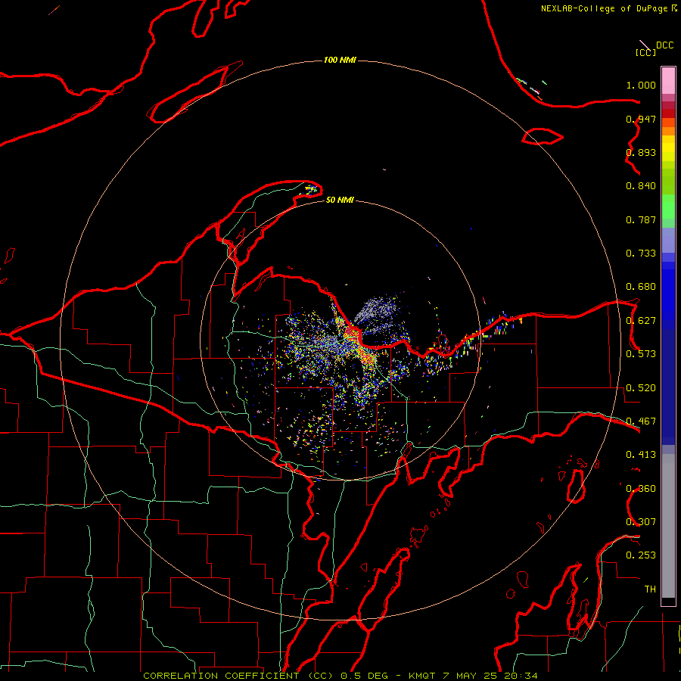Pick the dark navy color bar segment
Viewport: 681px width, 681px height.
[668, 387]
